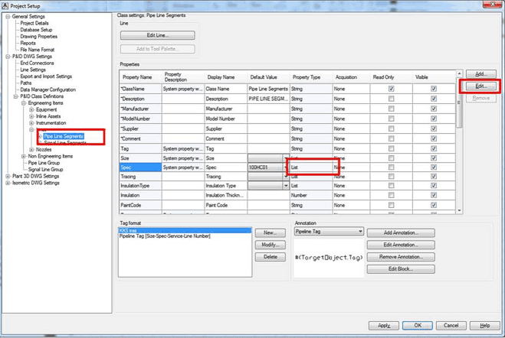Expand Isometric DWG Settings node
The image size is (505, 338).
pos(8,183)
